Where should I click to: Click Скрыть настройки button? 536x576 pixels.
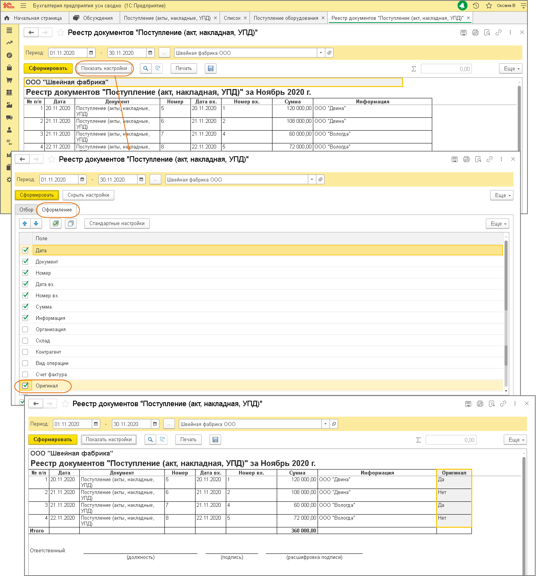pos(88,195)
